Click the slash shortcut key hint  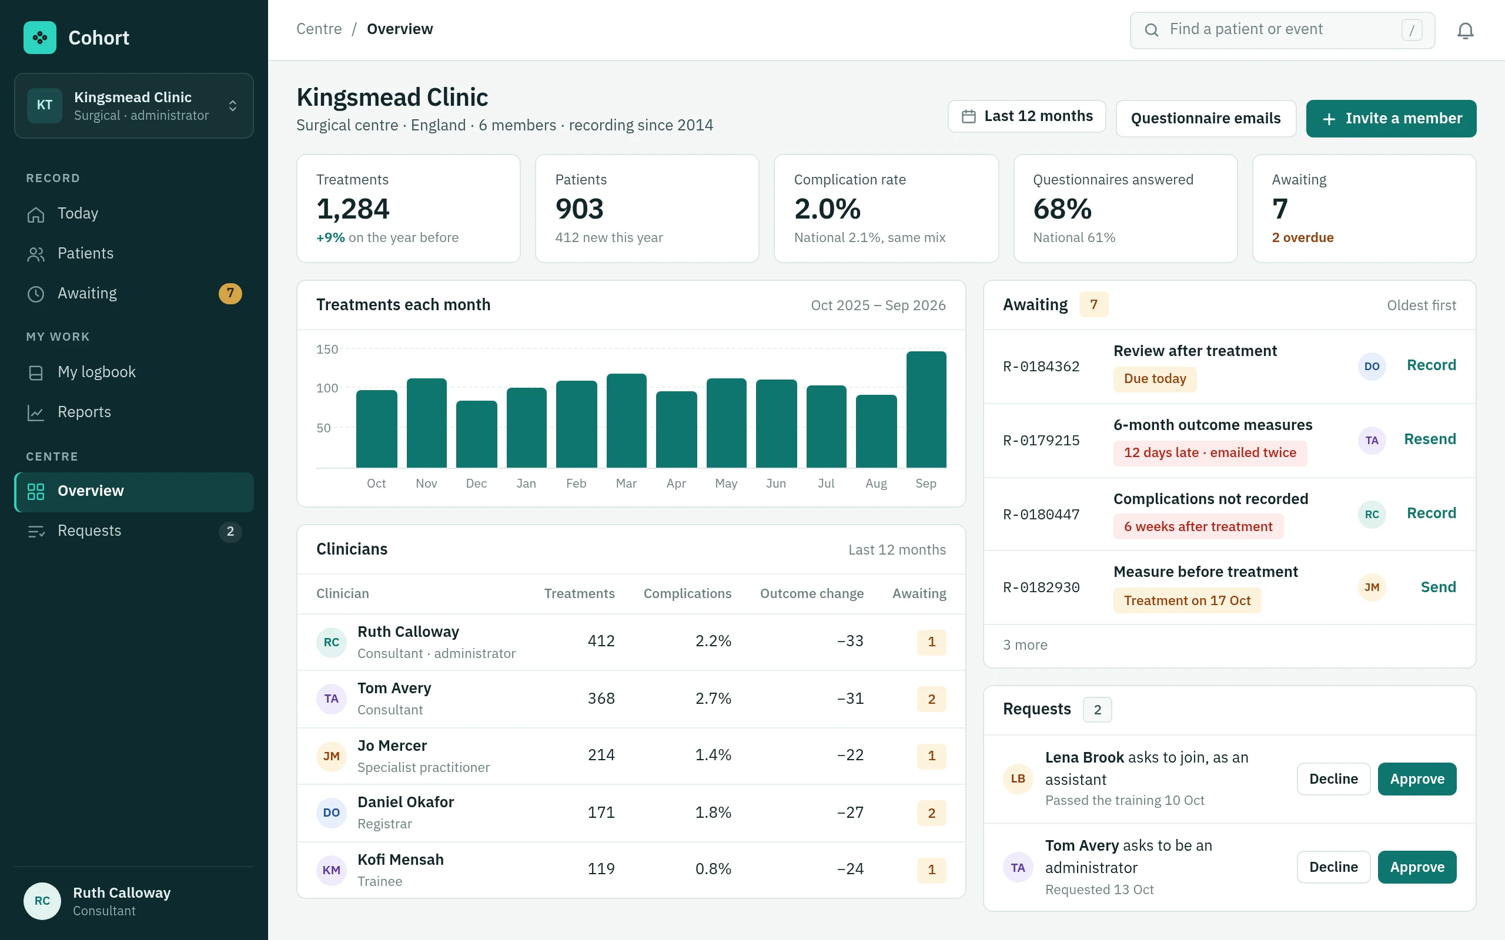pyautogui.click(x=1412, y=30)
